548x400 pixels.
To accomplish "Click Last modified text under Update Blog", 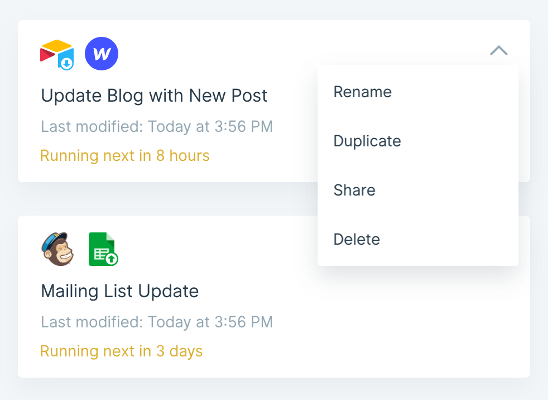I will pos(157,126).
